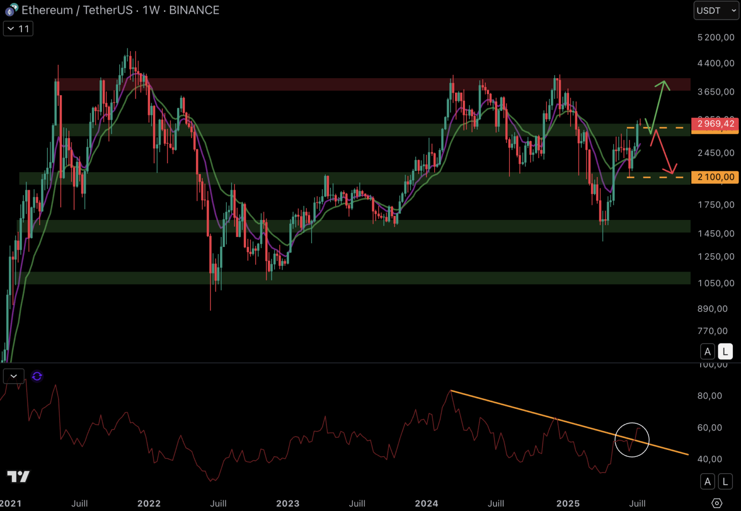Select the orange RSI descending trendline

[570, 423]
